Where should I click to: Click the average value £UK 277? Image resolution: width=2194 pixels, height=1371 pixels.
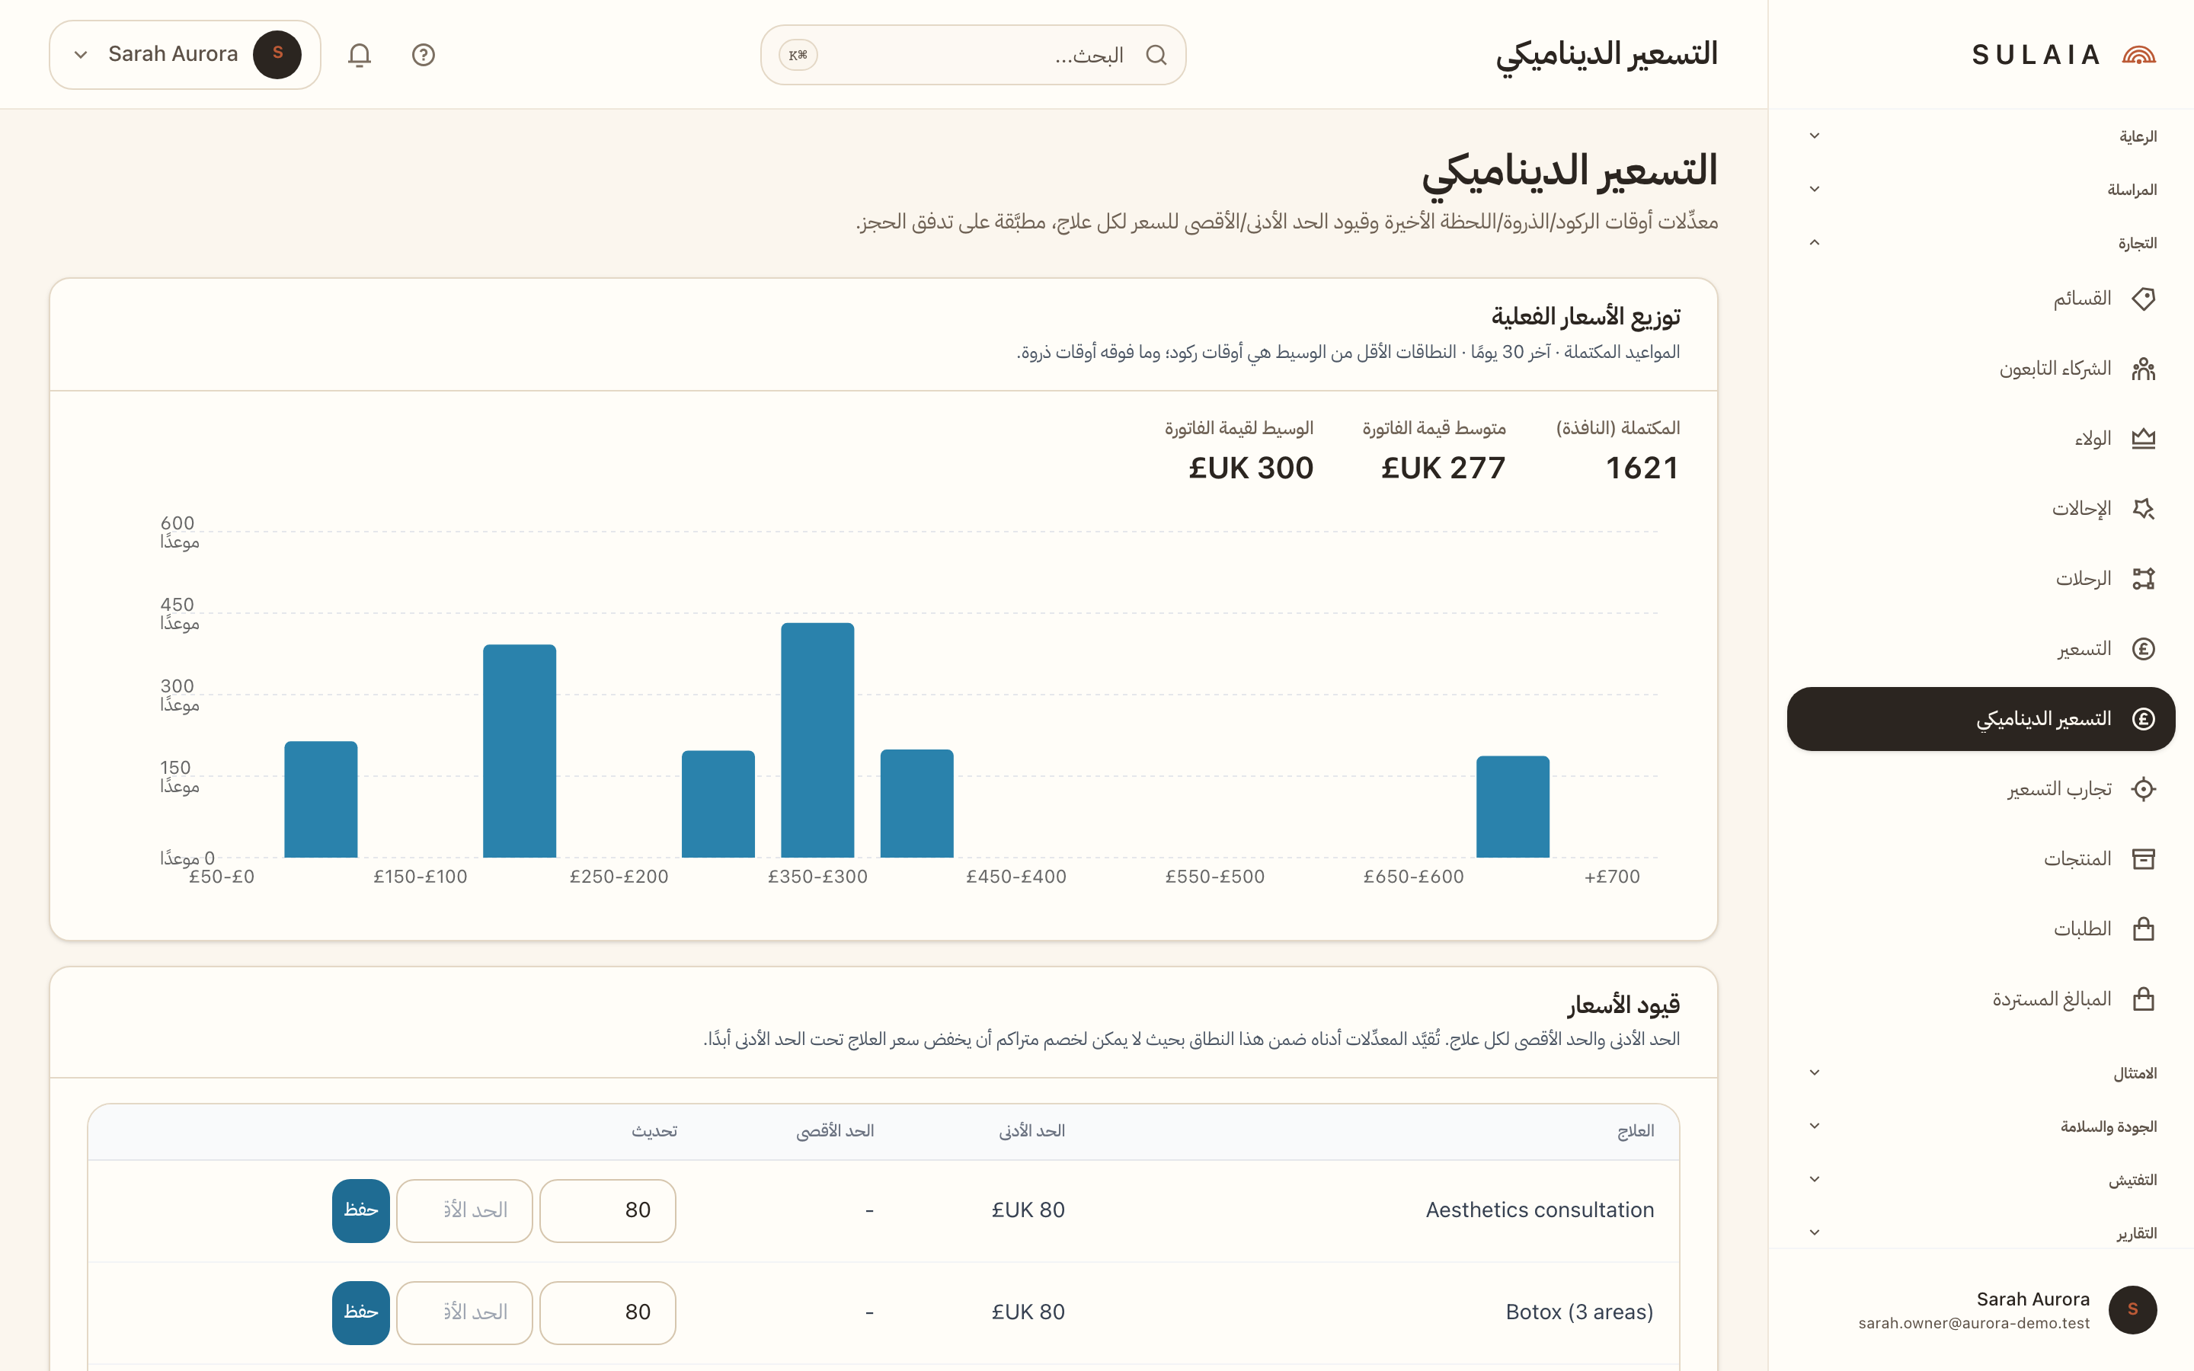click(x=1444, y=468)
